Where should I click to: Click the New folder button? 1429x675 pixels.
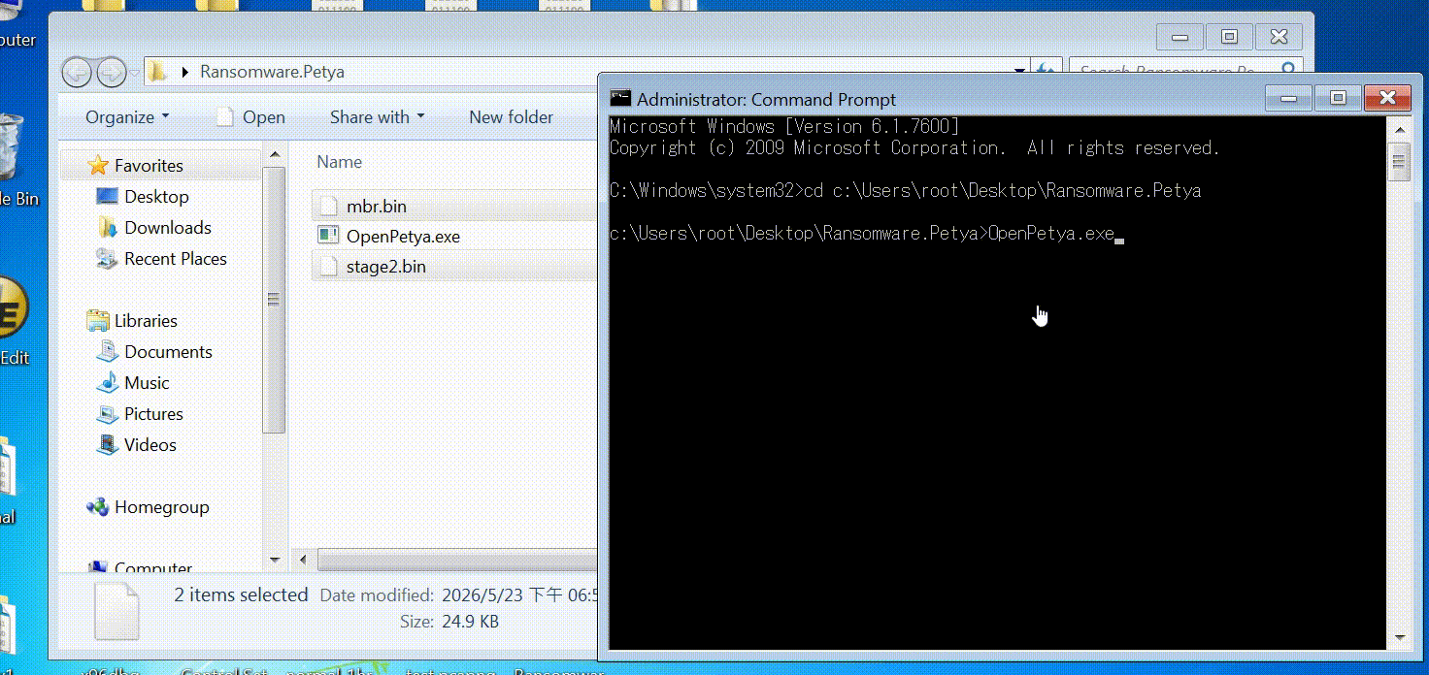511,117
